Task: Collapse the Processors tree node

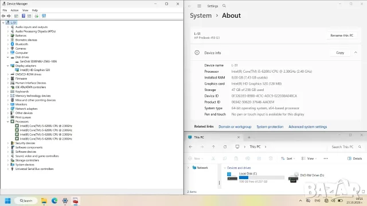Action: coord(7,122)
